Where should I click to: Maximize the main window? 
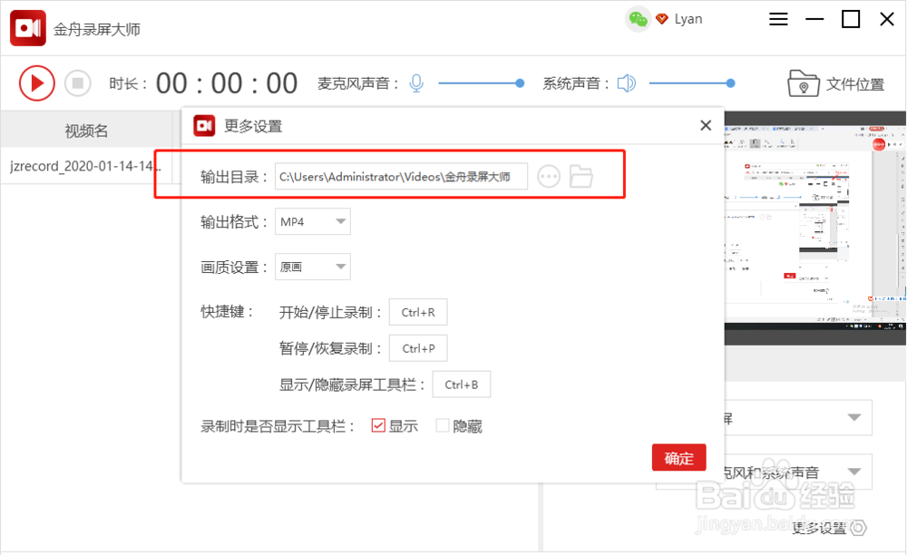click(x=851, y=19)
